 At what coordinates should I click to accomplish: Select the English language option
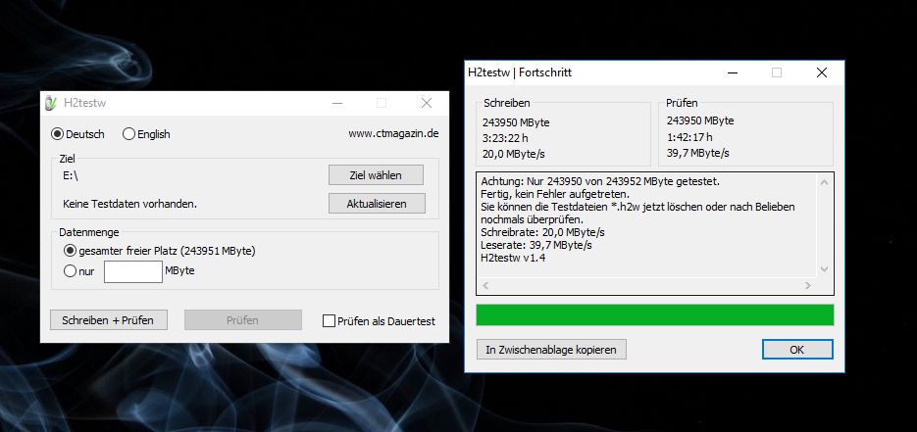(146, 134)
